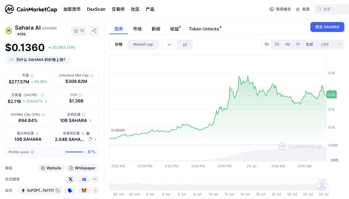Click the info icon beside 交易量（24小时）
The image size is (349, 199).
43,95
